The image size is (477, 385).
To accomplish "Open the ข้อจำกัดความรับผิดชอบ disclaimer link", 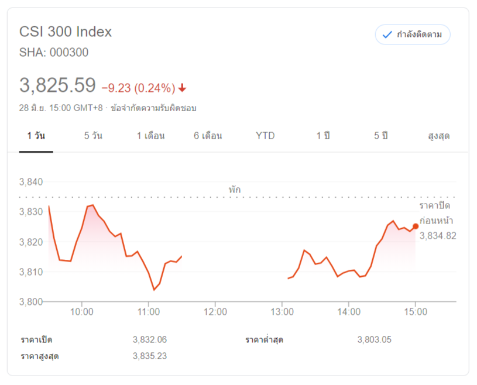I will [153, 108].
